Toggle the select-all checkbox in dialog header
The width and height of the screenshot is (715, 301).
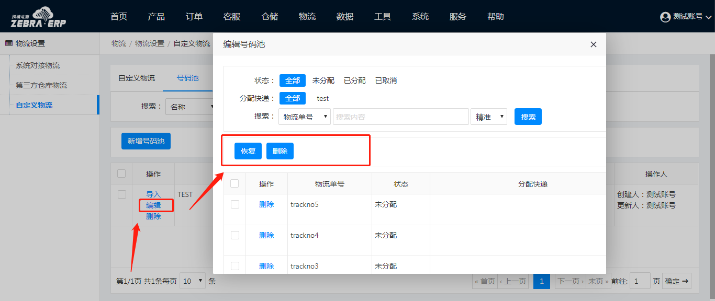tap(234, 183)
